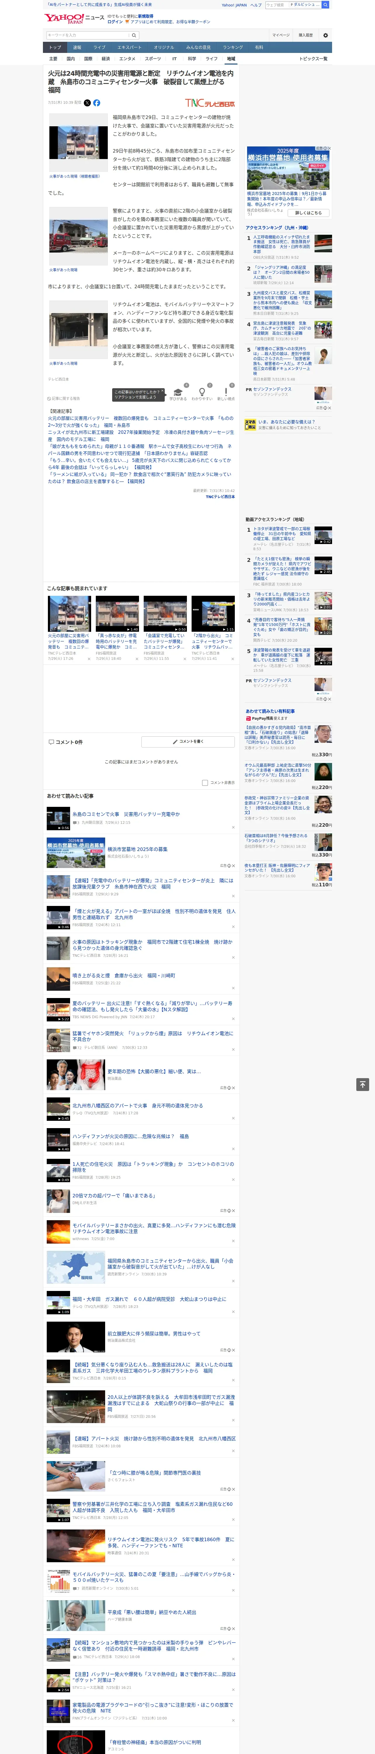Viewport: 375px width, 1754px height.
Task: Open the TNC テレビ西日本 logo
Action: (210, 103)
